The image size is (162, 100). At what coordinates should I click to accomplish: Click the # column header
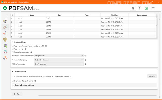(12, 15)
